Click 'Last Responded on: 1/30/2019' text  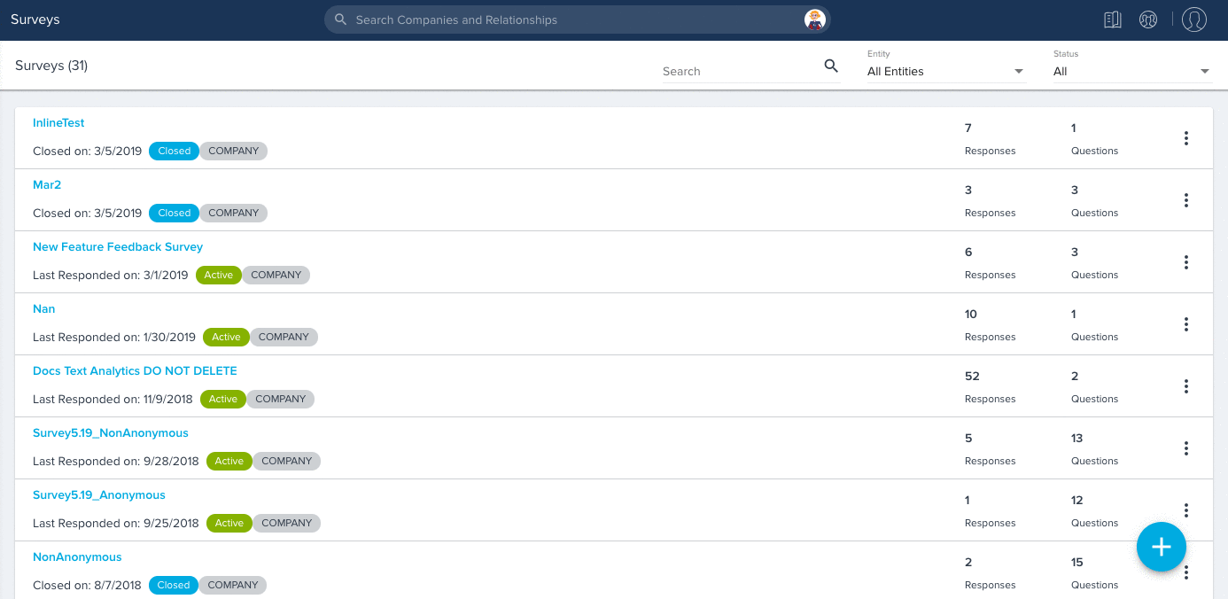coord(114,338)
